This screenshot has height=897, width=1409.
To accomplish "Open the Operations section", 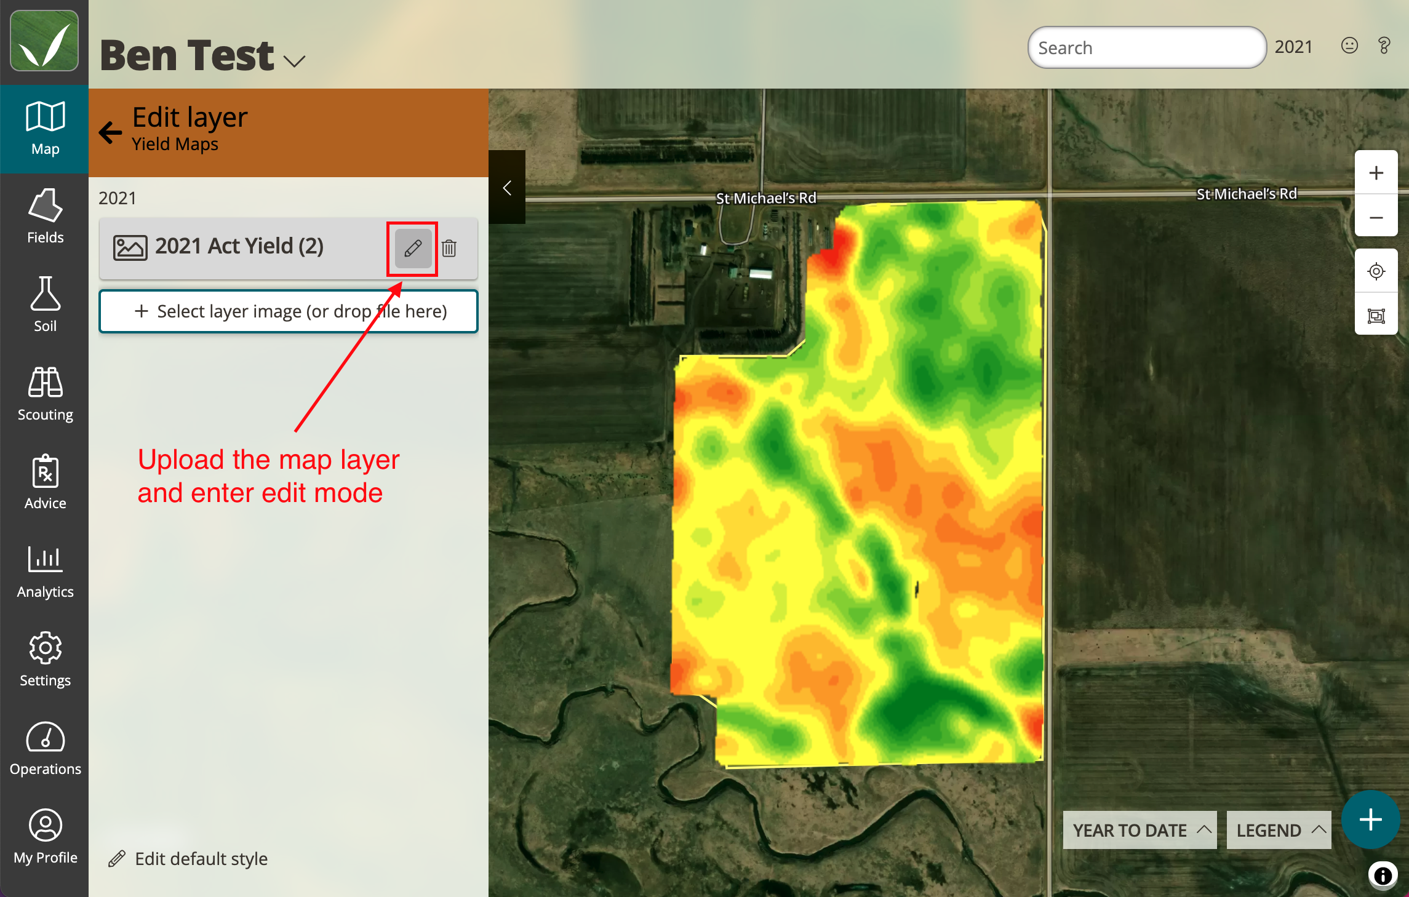I will [x=45, y=749].
